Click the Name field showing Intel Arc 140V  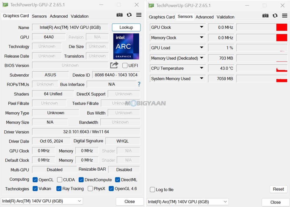point(70,27)
